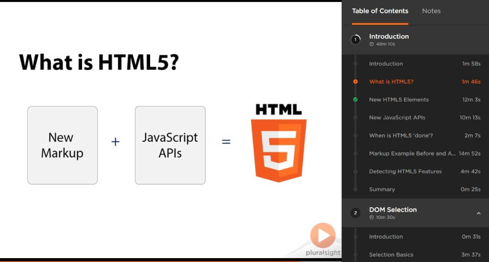Open DOM Selection Introduction clip 0m 31s

click(x=415, y=237)
